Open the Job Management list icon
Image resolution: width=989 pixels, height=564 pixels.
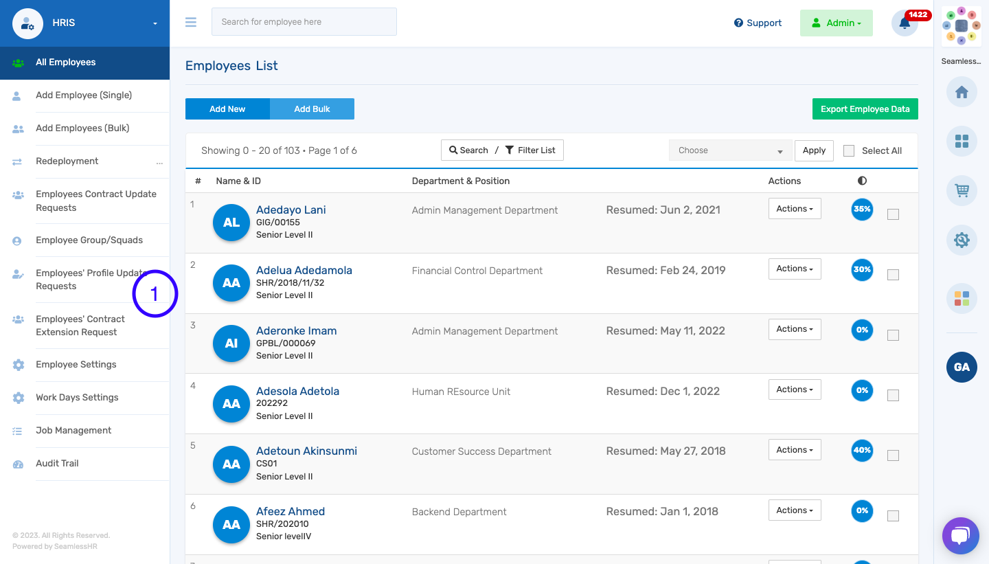coord(18,430)
